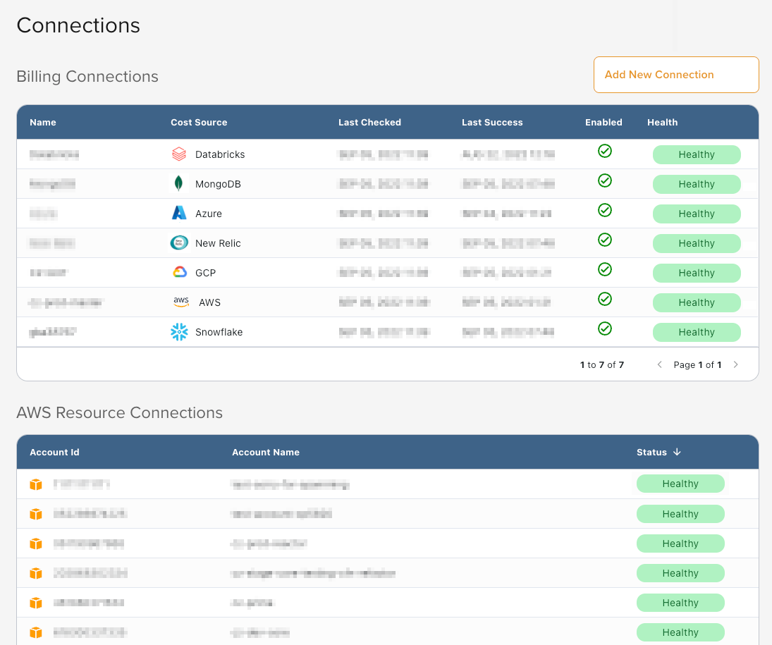Click the Snowflake logo icon
Screen dimensions: 772x645
[x=179, y=332]
